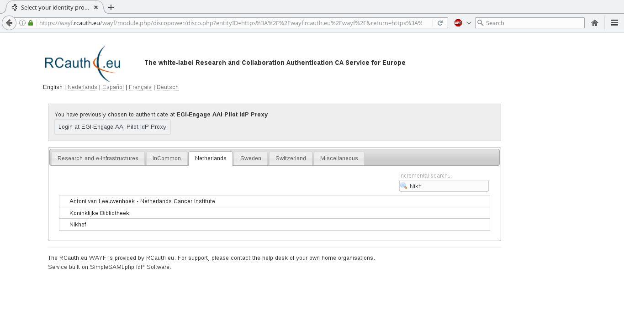Click the incremental search field containing Nikh
Image resolution: width=624 pixels, height=321 pixels.
click(x=444, y=186)
